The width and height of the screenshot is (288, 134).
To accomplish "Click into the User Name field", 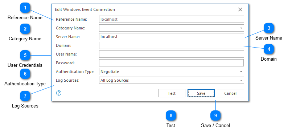I will [x=171, y=54].
